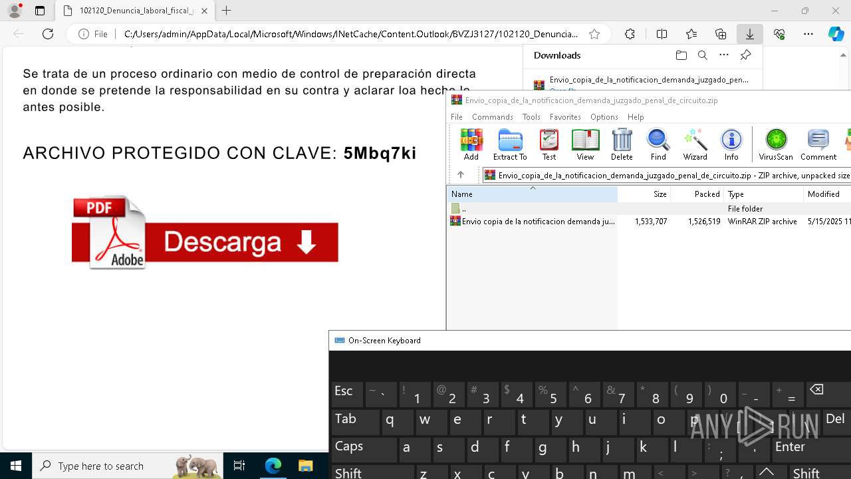The height and width of the screenshot is (479, 851).
Task: Open Task View on the taskbar
Action: tap(240, 466)
